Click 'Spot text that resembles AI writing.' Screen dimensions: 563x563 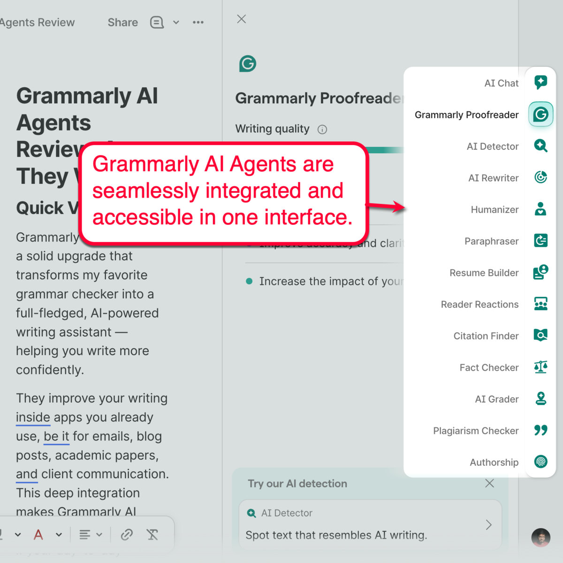coord(336,535)
